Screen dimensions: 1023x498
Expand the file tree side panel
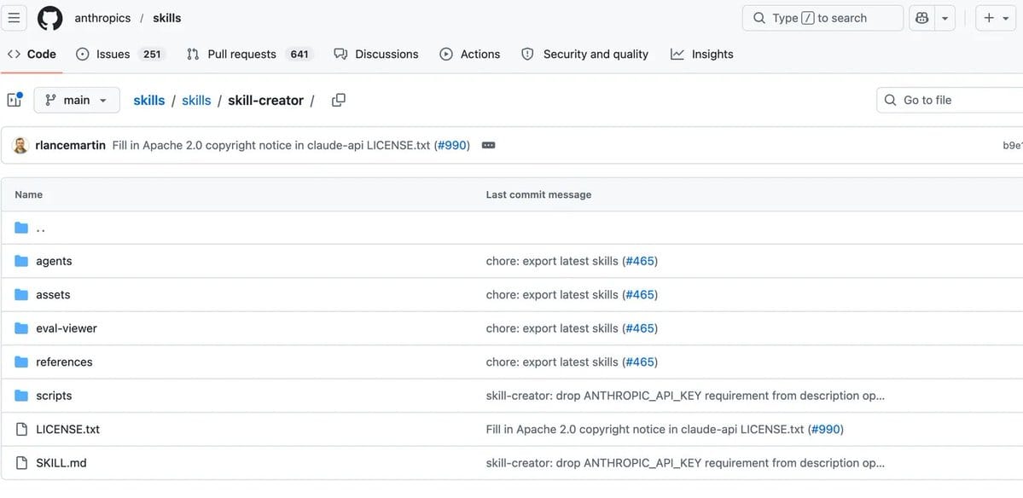(x=15, y=100)
